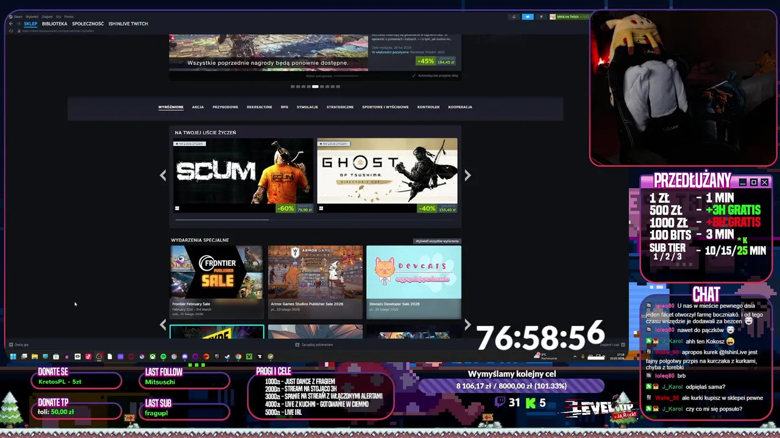The width and height of the screenshot is (780, 438).
Task: Select the WYRÓŻNIONE category tab
Action: coord(171,107)
